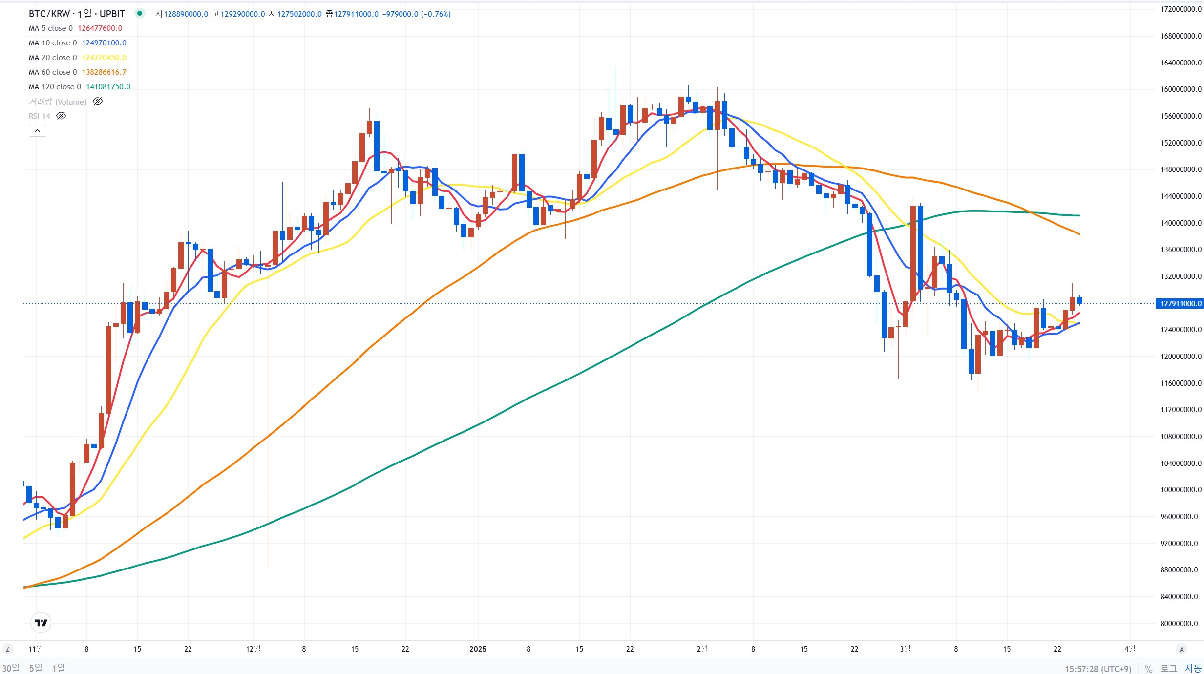This screenshot has height=674, width=1204.
Task: Click the A auto-fit icon at axis corner
Action: [x=1182, y=649]
